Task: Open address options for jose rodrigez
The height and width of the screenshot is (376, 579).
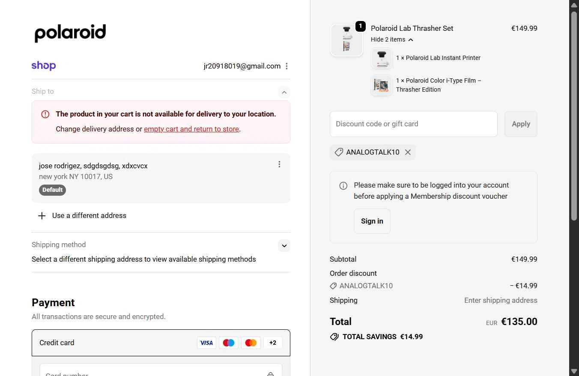Action: click(279, 164)
